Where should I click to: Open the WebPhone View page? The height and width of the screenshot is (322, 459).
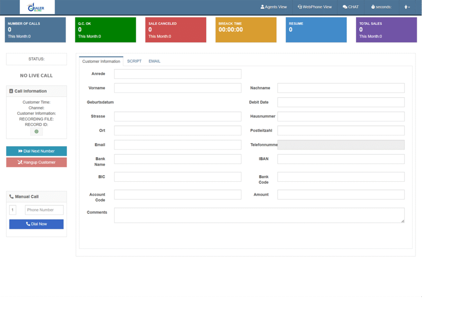[x=315, y=7]
